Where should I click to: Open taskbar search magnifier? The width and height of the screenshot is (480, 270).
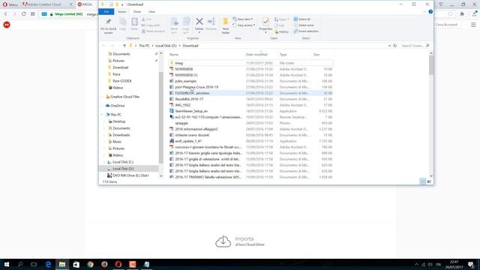(x=20, y=264)
